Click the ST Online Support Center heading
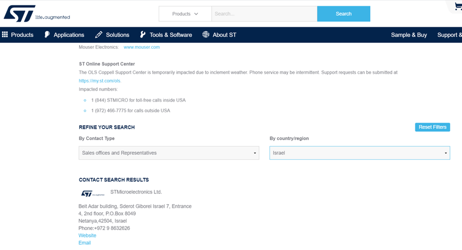The image size is (462, 250). (107, 64)
